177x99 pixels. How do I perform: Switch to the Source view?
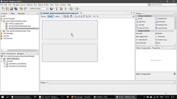(x=43, y=16)
